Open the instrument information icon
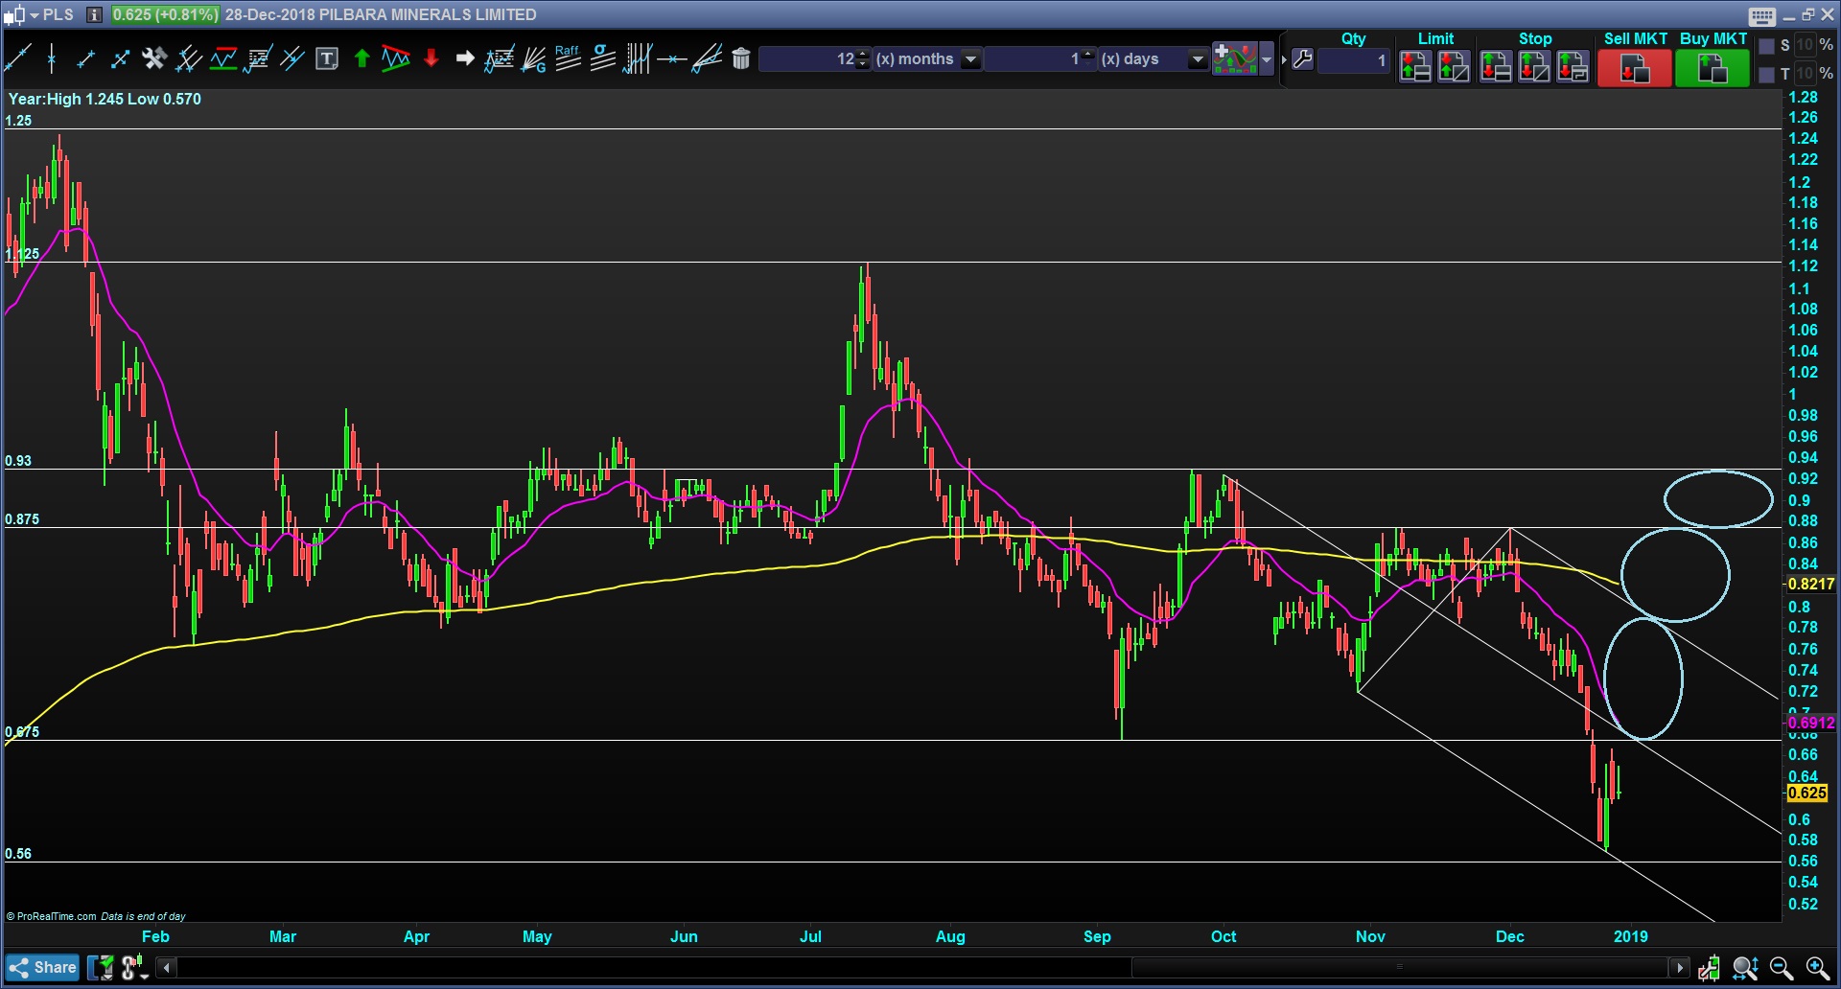1841x989 pixels. click(94, 14)
